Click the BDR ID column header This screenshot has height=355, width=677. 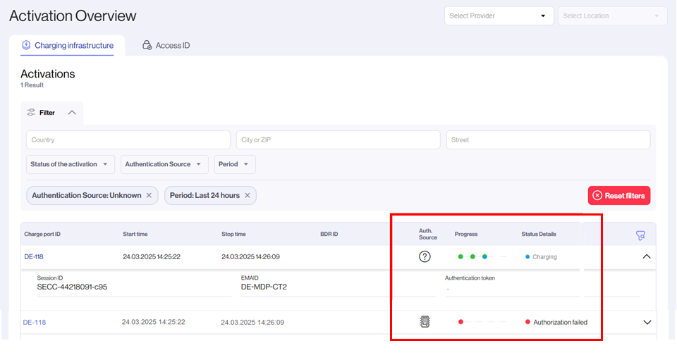tap(329, 235)
